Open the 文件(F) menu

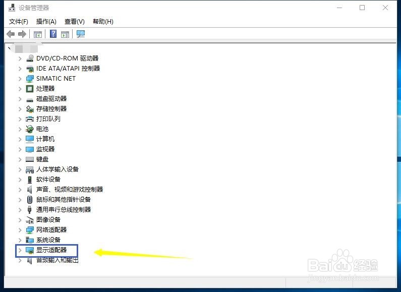[x=19, y=22]
